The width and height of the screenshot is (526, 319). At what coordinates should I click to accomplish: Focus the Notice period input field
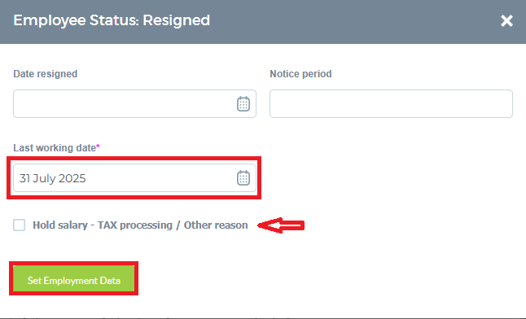tap(391, 103)
